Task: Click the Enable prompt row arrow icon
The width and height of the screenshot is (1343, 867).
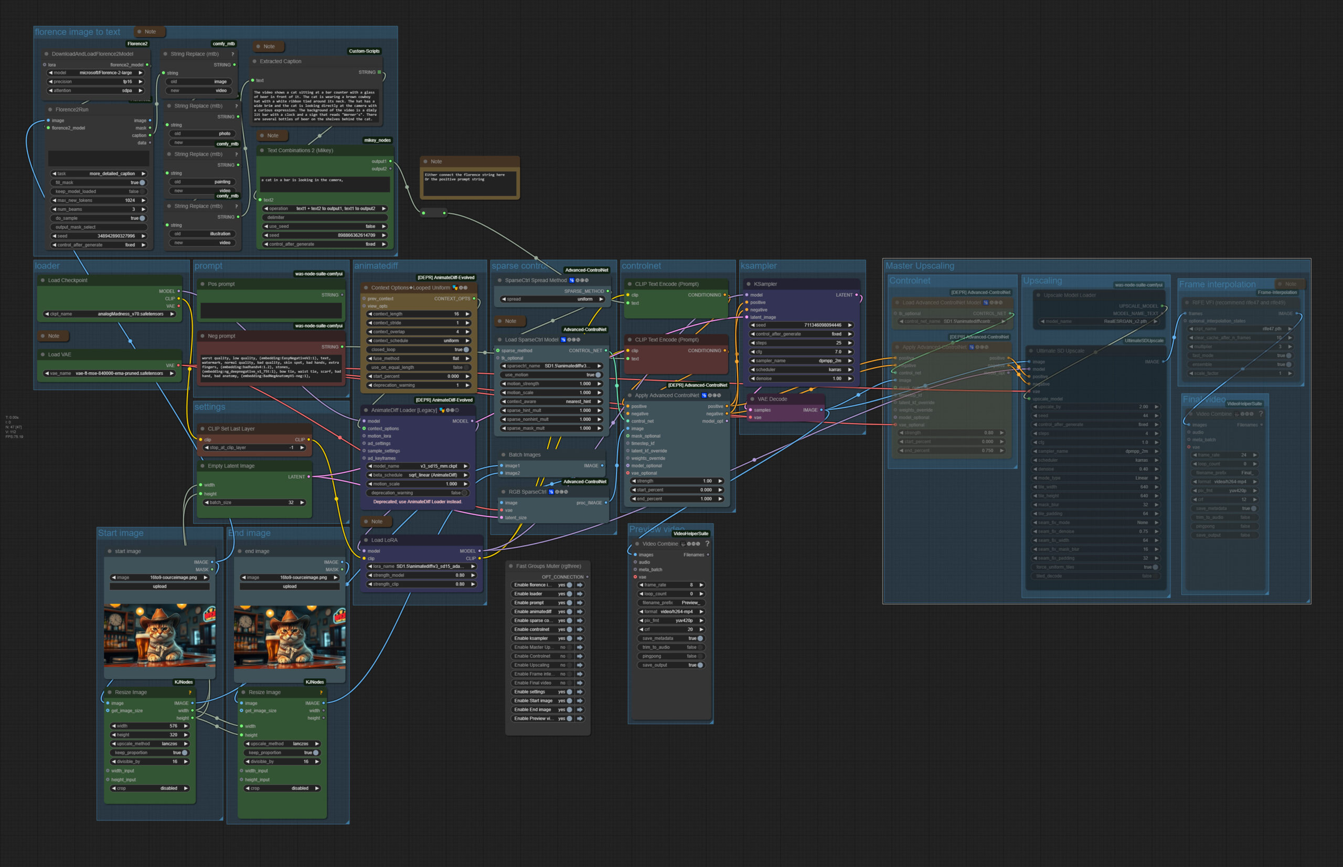Action: pos(580,603)
